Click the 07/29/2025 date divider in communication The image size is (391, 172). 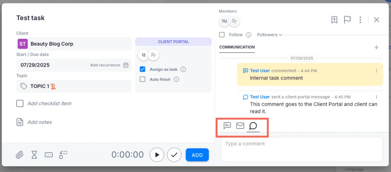[x=302, y=58]
